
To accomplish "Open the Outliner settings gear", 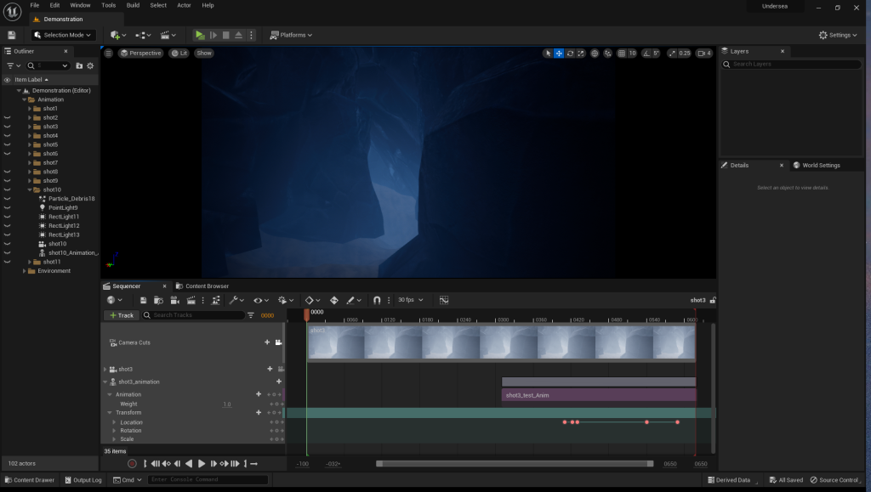I will click(92, 65).
